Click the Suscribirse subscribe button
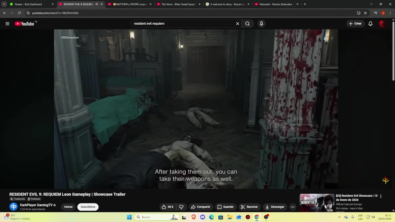 point(88,207)
